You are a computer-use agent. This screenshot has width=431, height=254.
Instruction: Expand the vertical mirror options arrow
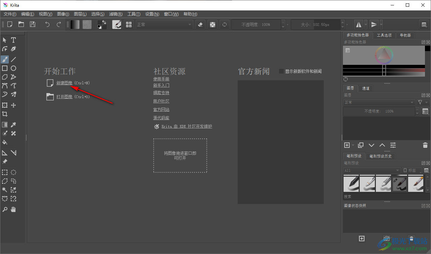coord(381,25)
